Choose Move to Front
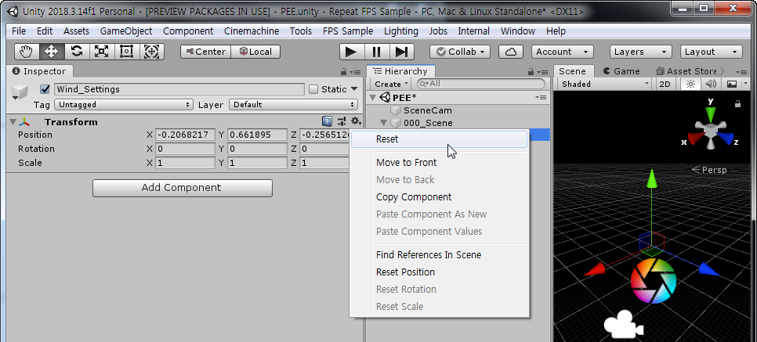757x342 pixels. [x=439, y=163]
